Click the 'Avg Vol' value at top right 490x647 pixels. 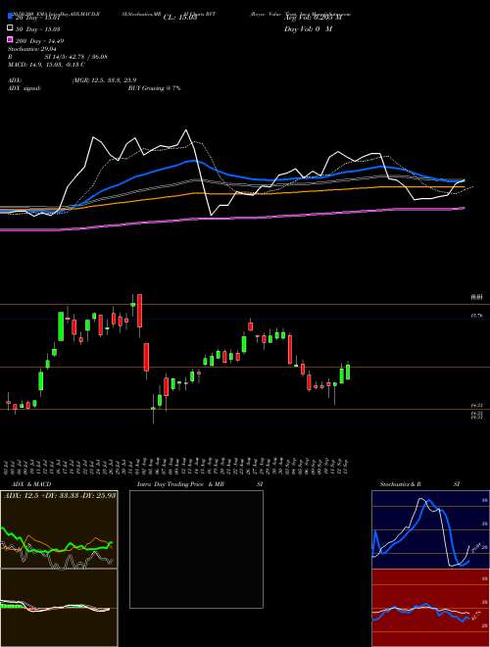(x=313, y=18)
